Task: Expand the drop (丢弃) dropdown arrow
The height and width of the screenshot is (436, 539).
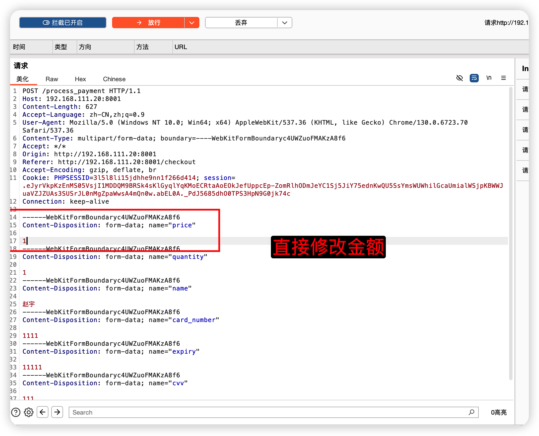Action: tap(285, 23)
